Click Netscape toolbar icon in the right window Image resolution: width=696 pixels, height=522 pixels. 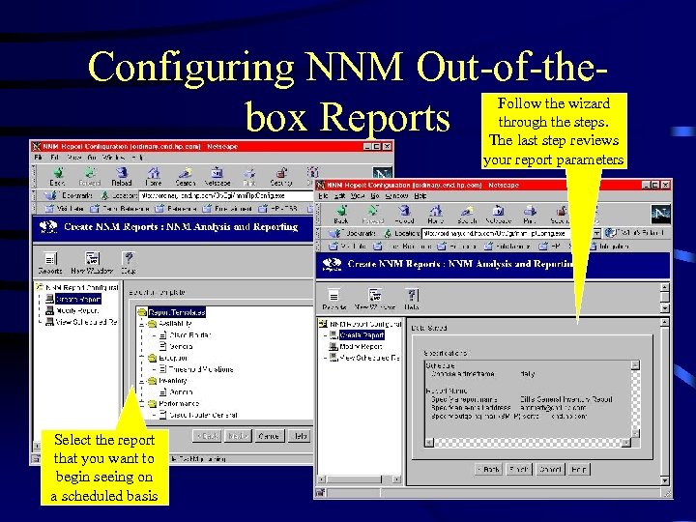tap(499, 215)
